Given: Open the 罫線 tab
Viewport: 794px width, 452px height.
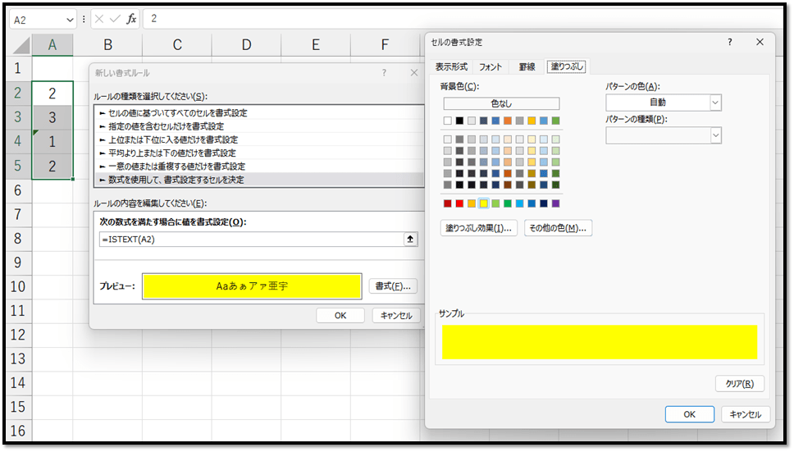Looking at the screenshot, I should [526, 67].
